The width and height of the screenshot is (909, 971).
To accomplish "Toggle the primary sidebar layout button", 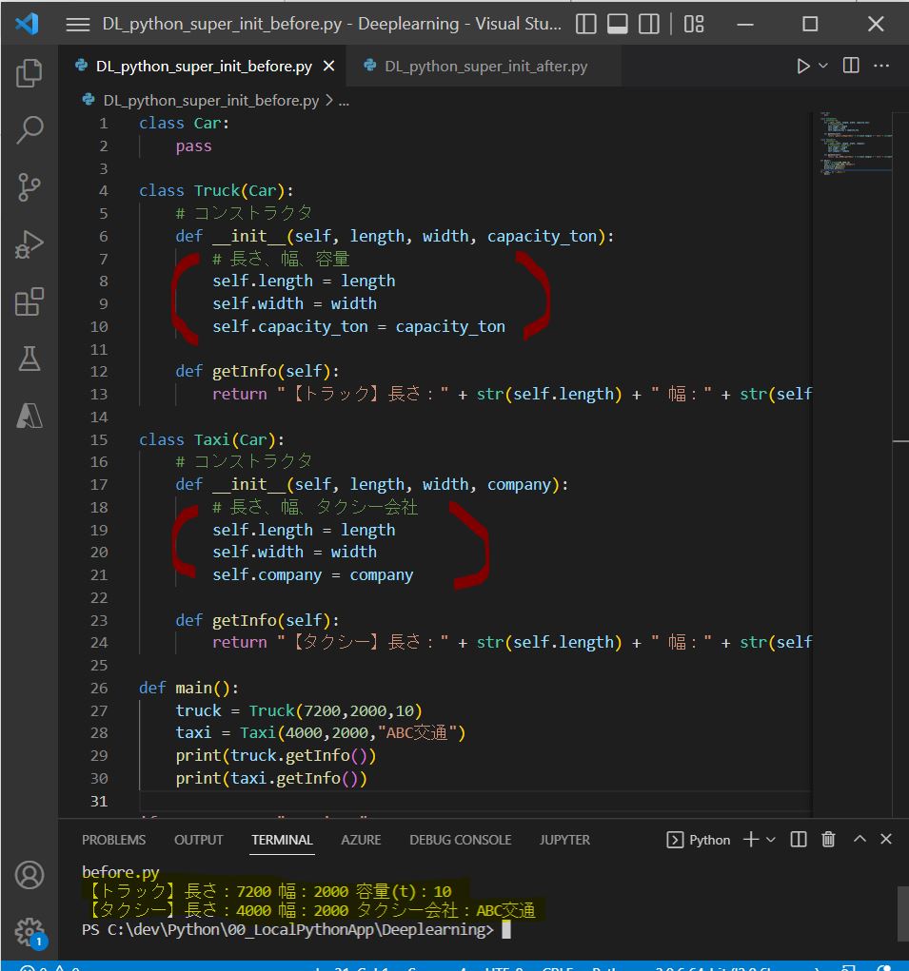I will (586, 24).
